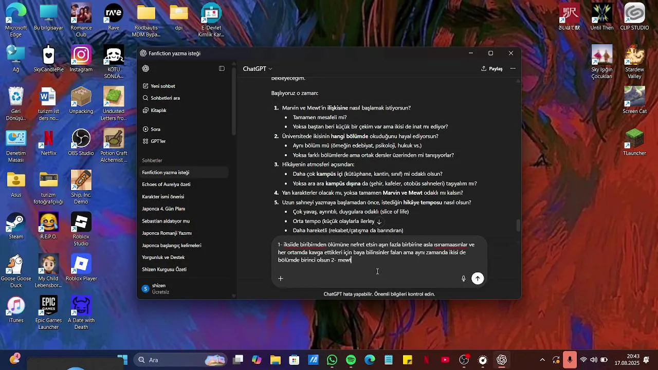Screen dimensions: 658x370
Task: Click the TLauncher desktop icon
Action: click(634, 142)
